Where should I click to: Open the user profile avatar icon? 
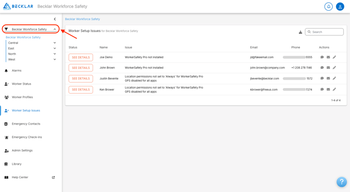coord(340,7)
